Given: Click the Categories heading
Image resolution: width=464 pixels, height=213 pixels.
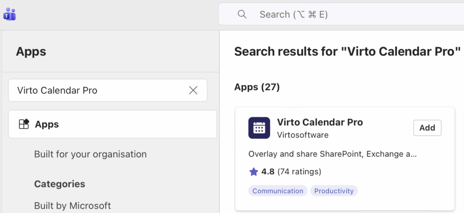Looking at the screenshot, I should click(59, 184).
